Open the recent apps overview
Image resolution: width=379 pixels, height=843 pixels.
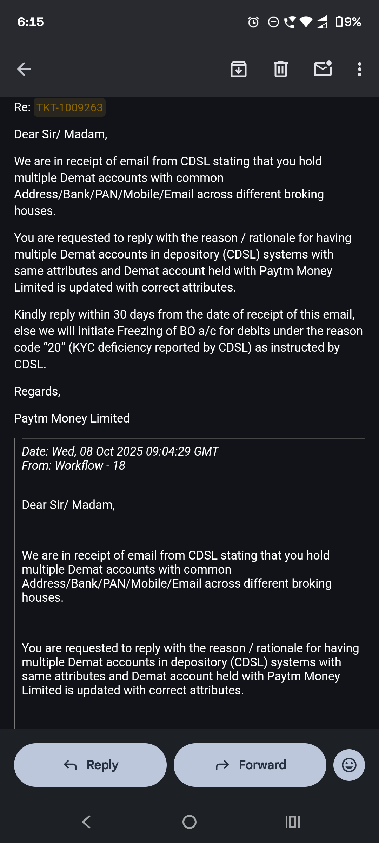point(292,822)
